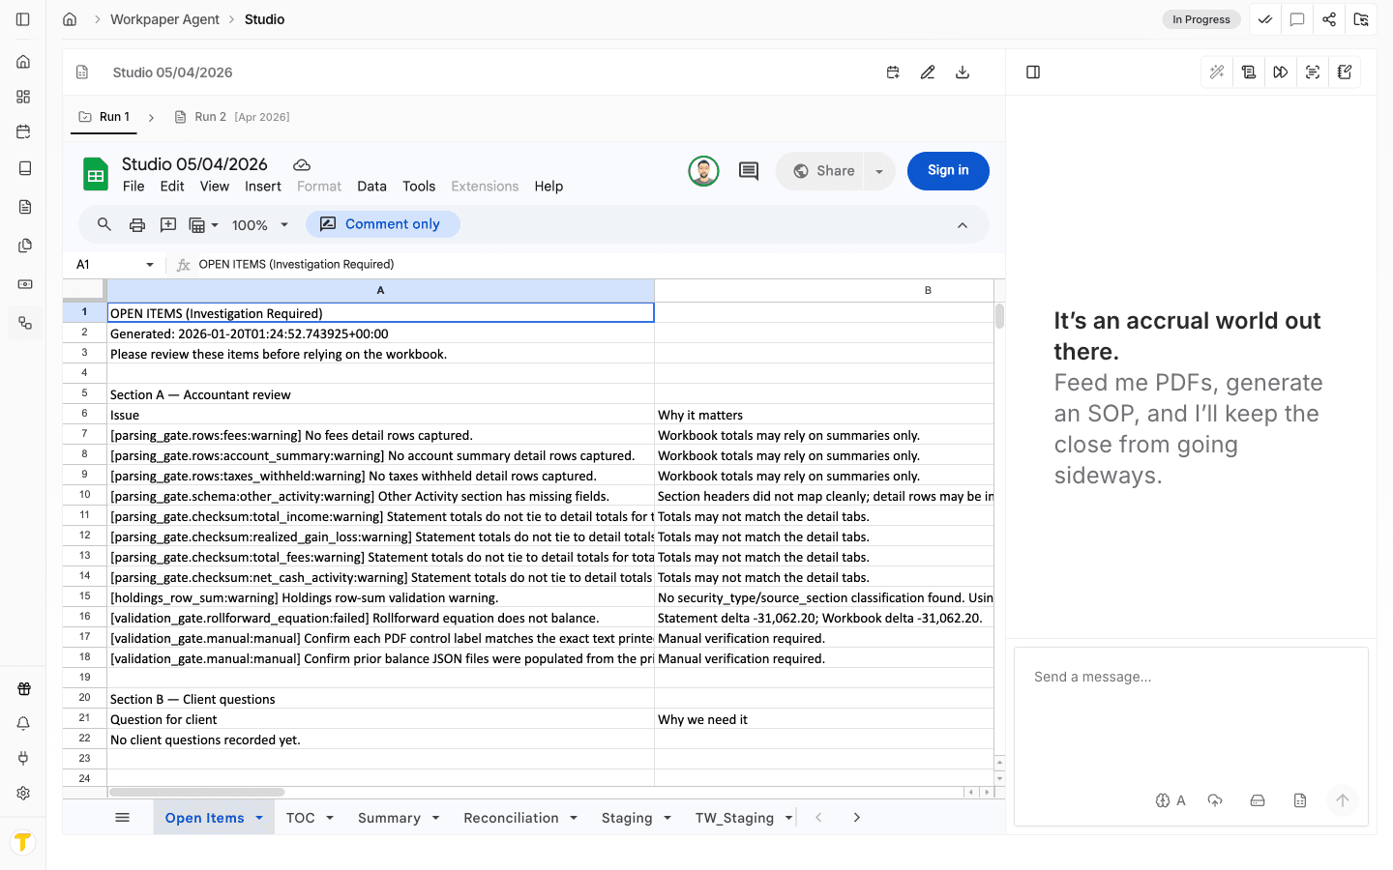Click the Share button

823,171
